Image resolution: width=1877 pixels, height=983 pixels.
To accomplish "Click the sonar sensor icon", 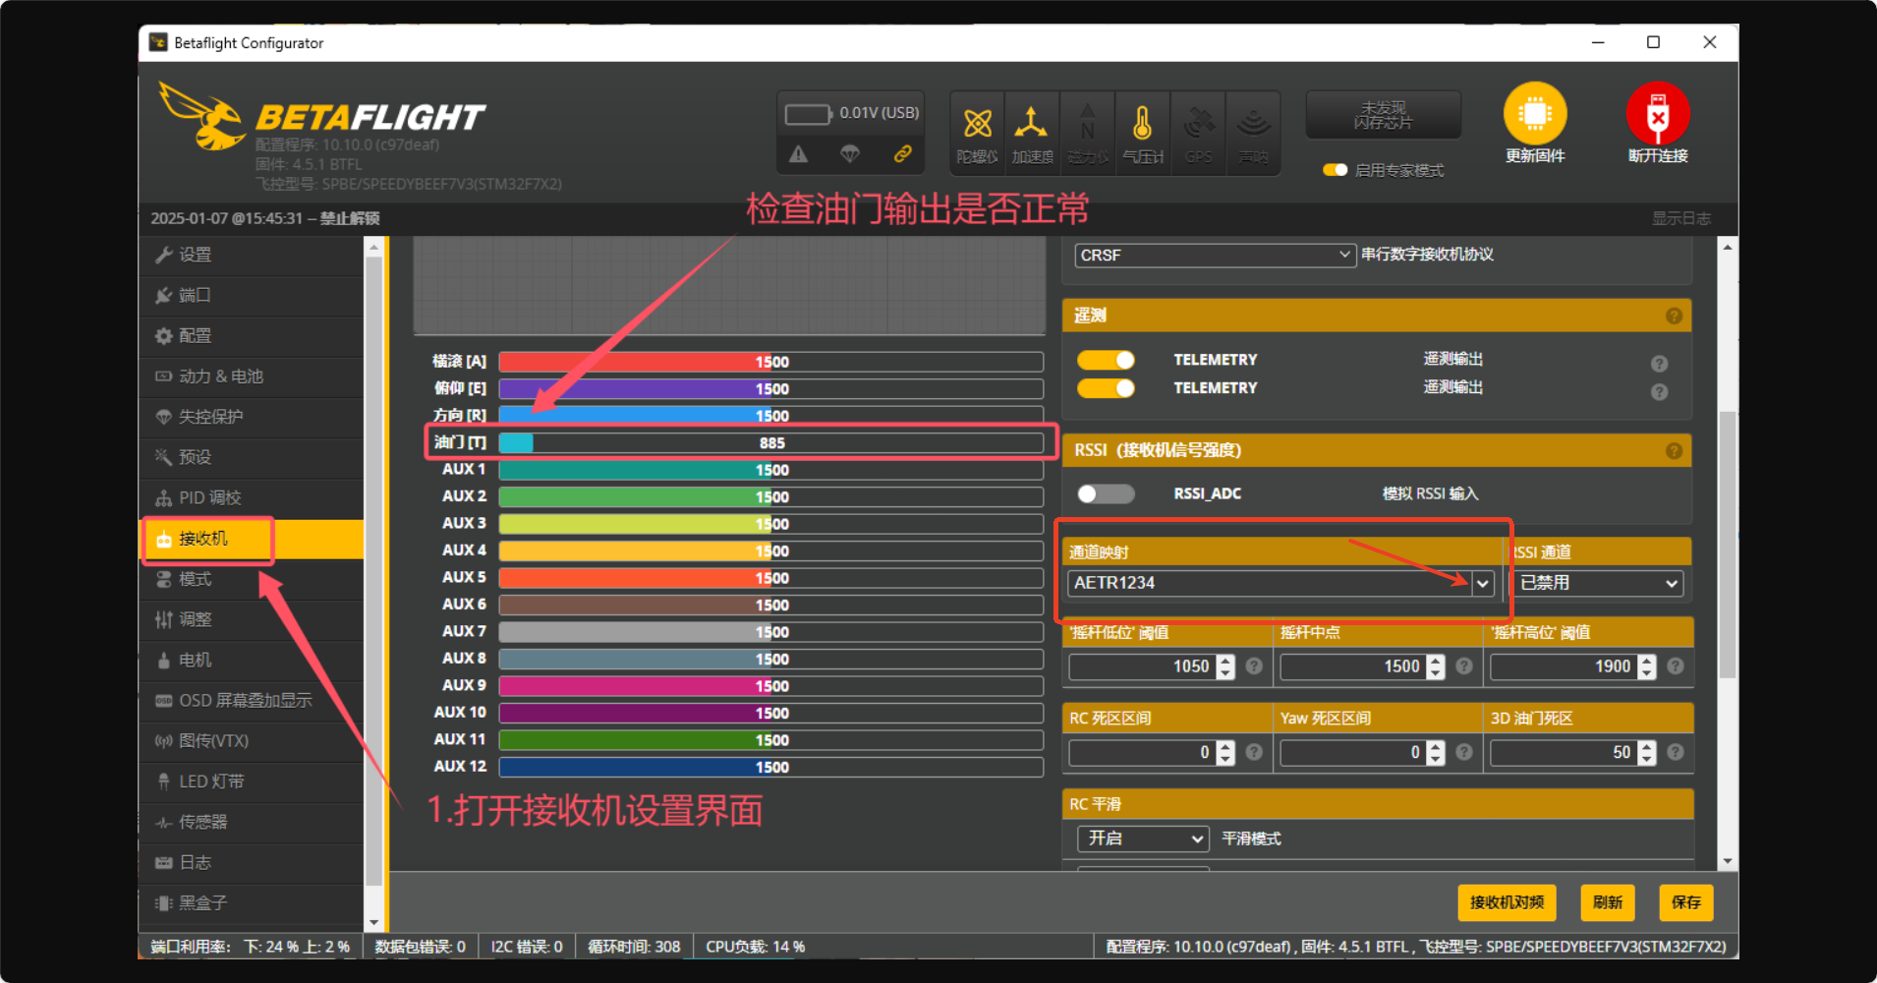I will pos(1253,124).
